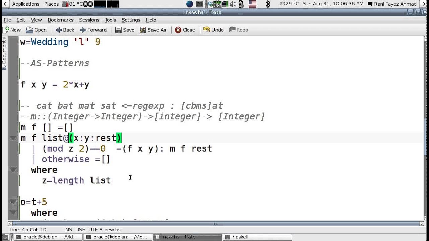Click the Forward toolbar button
This screenshot has height=241, width=429.
click(x=93, y=30)
